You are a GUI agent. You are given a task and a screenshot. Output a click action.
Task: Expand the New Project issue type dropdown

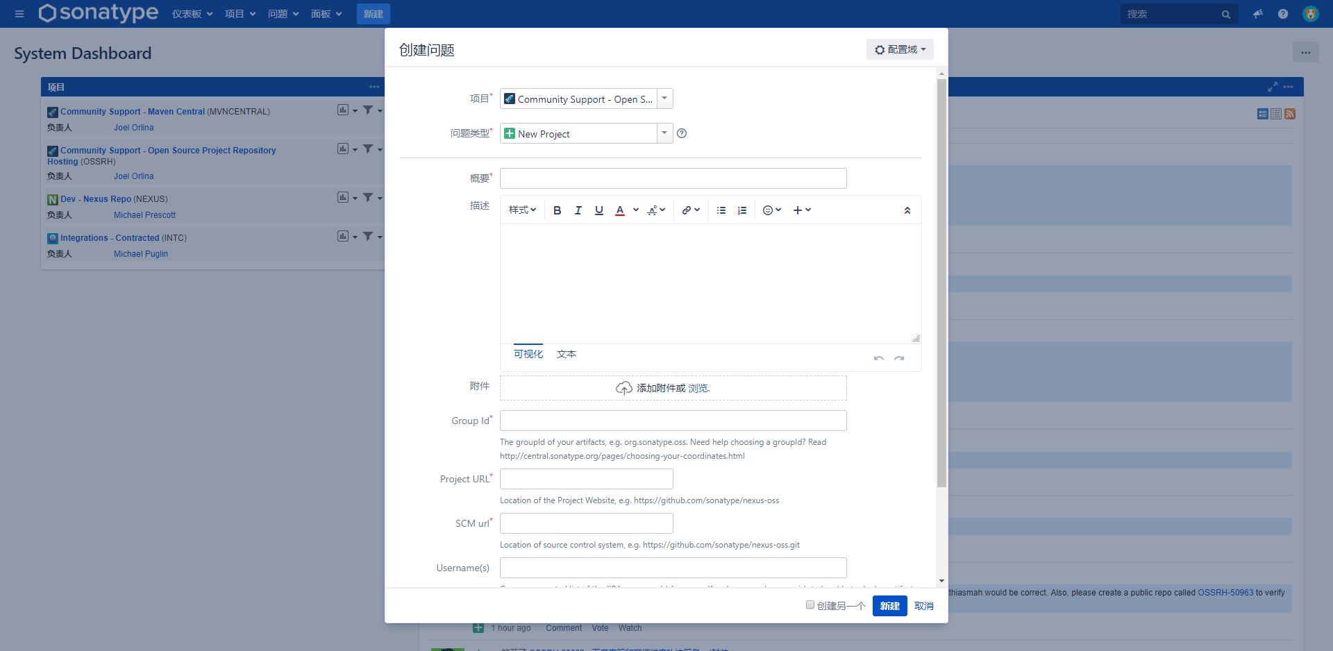[664, 133]
